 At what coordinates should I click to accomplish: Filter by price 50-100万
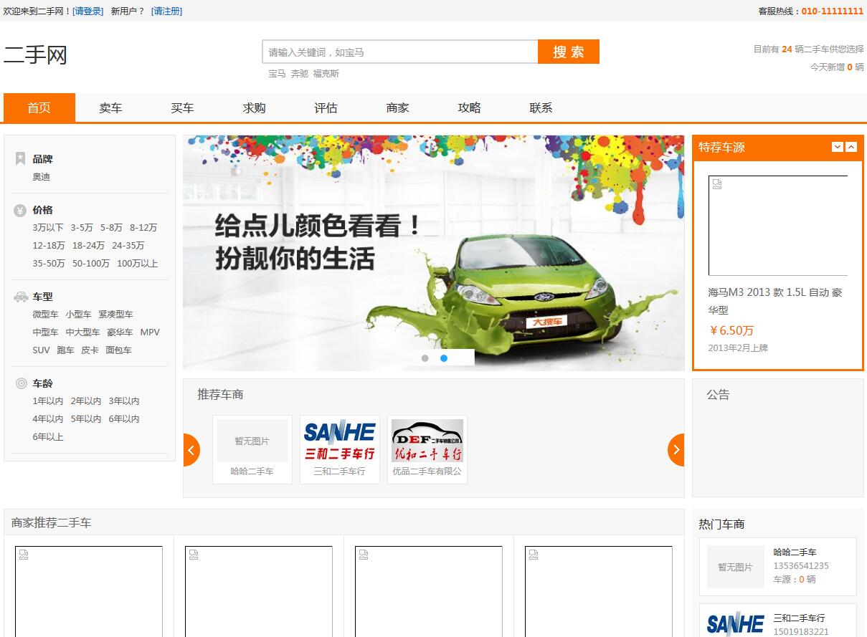click(91, 264)
